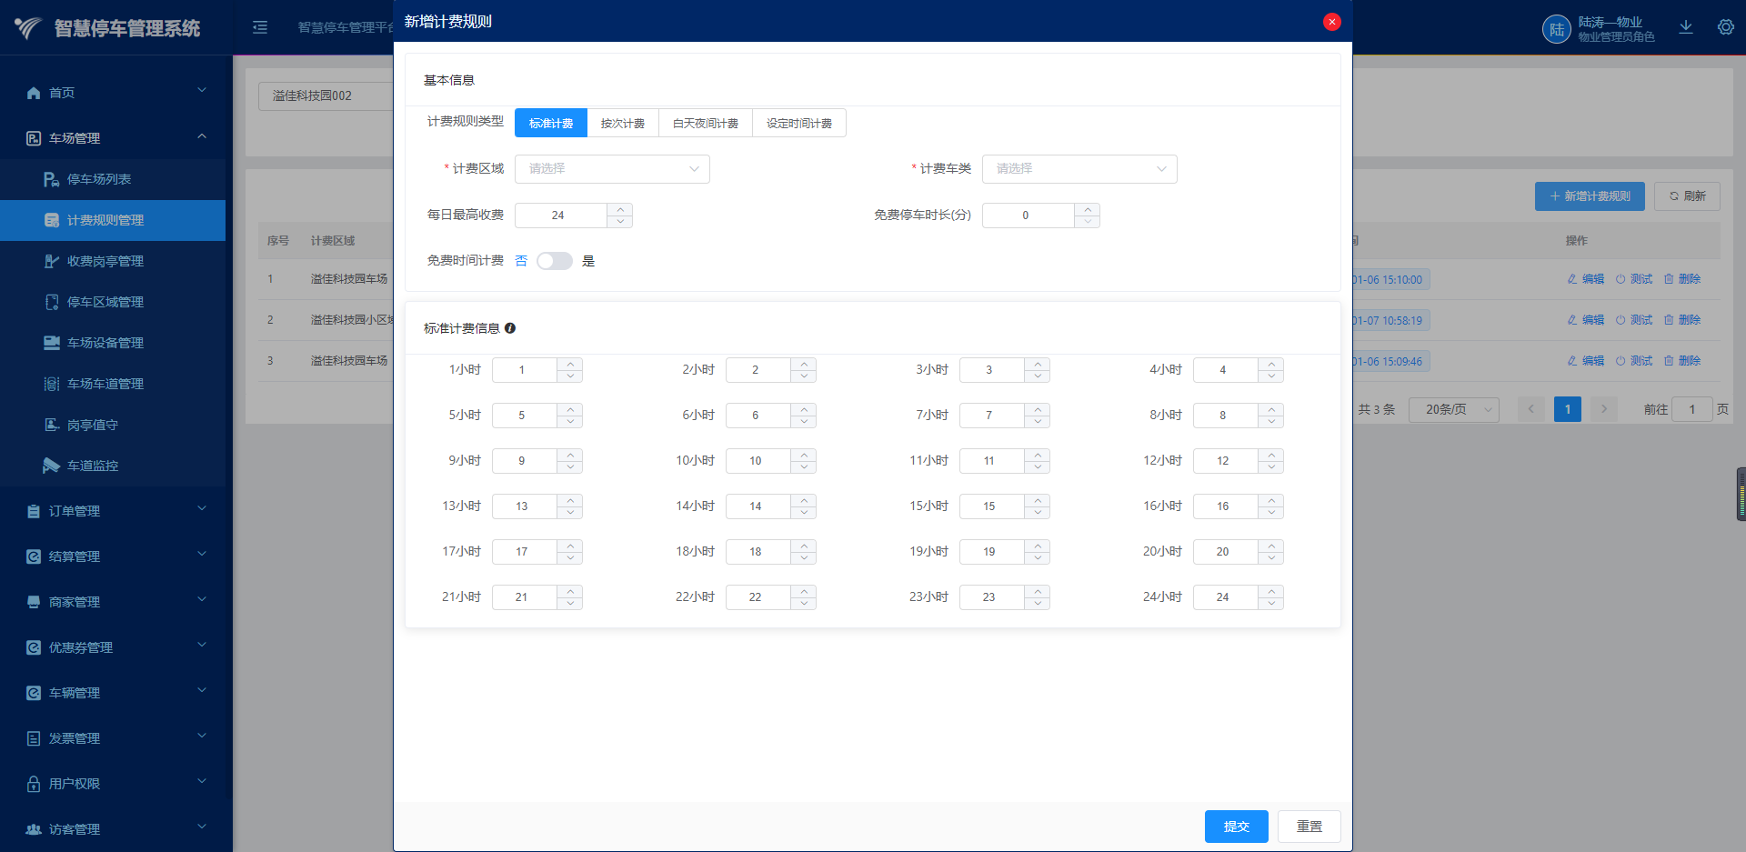The image size is (1746, 852).
Task: Click the 发票管理 sidebar icon
Action: [34, 738]
